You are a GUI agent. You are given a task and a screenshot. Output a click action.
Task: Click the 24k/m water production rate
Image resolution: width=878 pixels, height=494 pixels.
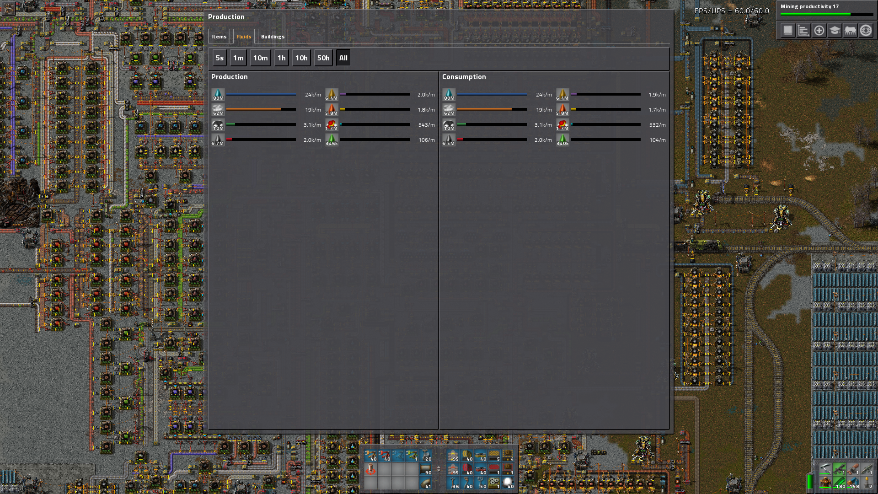click(313, 95)
